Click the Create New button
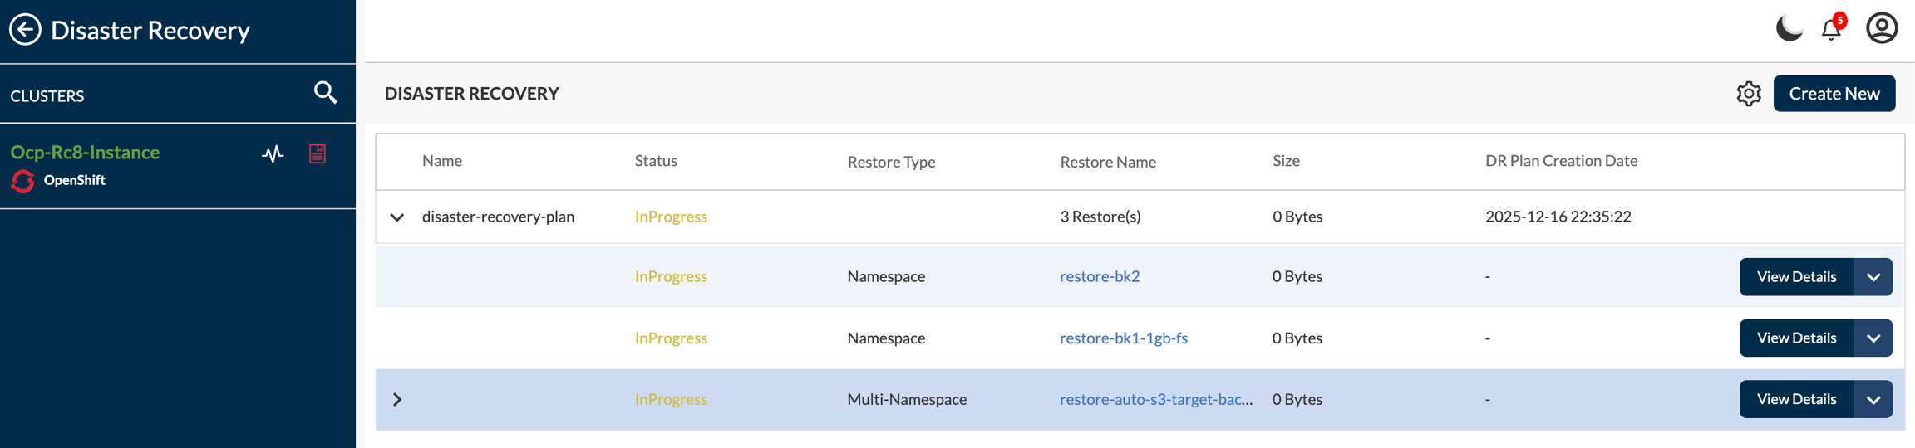 [x=1834, y=94]
